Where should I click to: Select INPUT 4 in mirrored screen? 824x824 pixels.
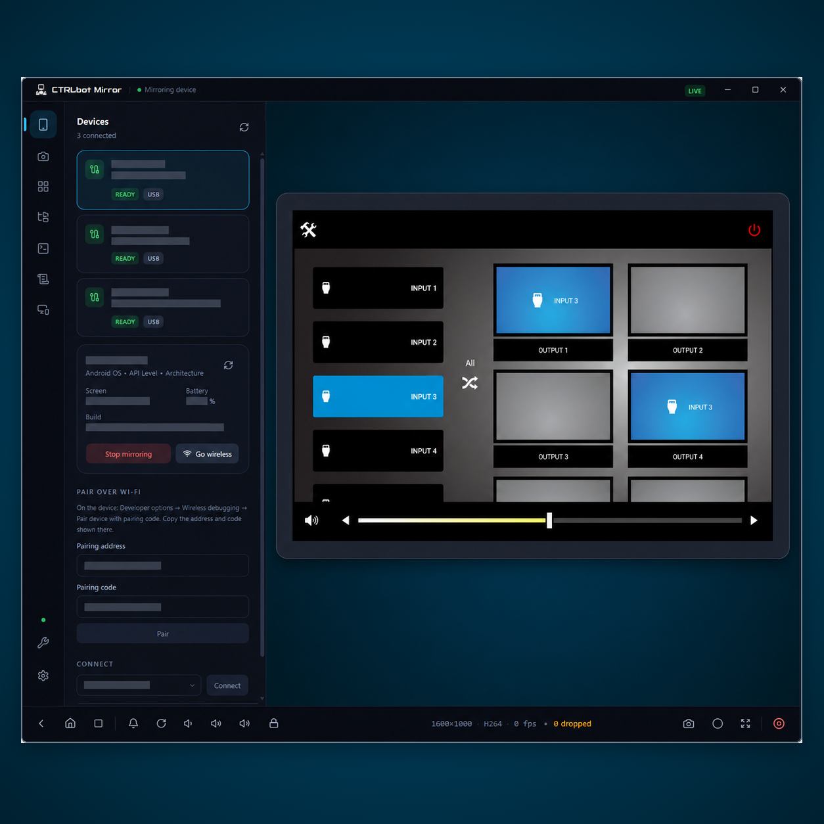(x=378, y=451)
